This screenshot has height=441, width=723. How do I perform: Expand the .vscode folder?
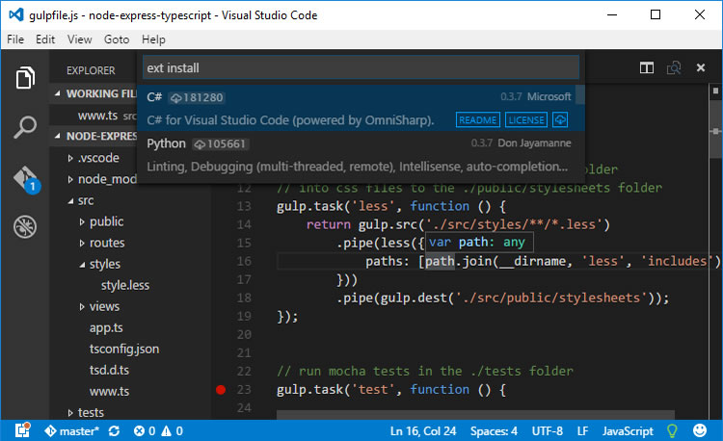(x=70, y=158)
